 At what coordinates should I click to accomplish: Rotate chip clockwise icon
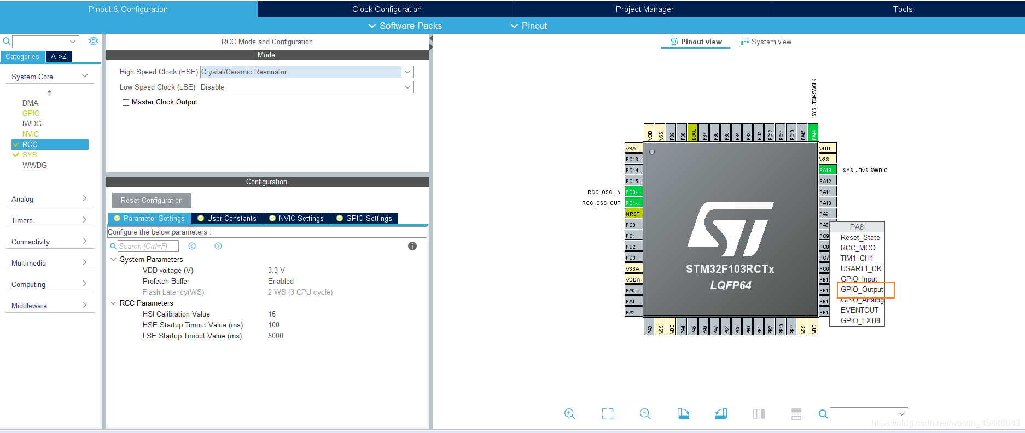pos(683,414)
